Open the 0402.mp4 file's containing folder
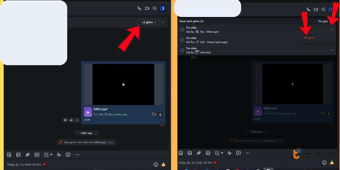This screenshot has width=340, height=170. pyautogui.click(x=154, y=114)
